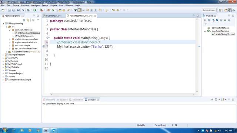Open the Window menu
Screen dimensions: 237x133
pyautogui.click(x=69, y=6)
